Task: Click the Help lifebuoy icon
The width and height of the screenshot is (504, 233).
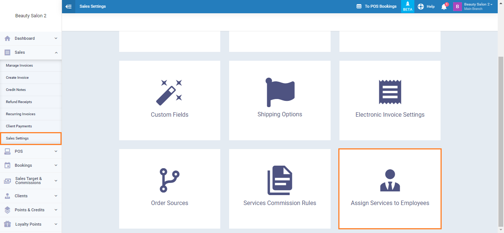Action: [421, 6]
